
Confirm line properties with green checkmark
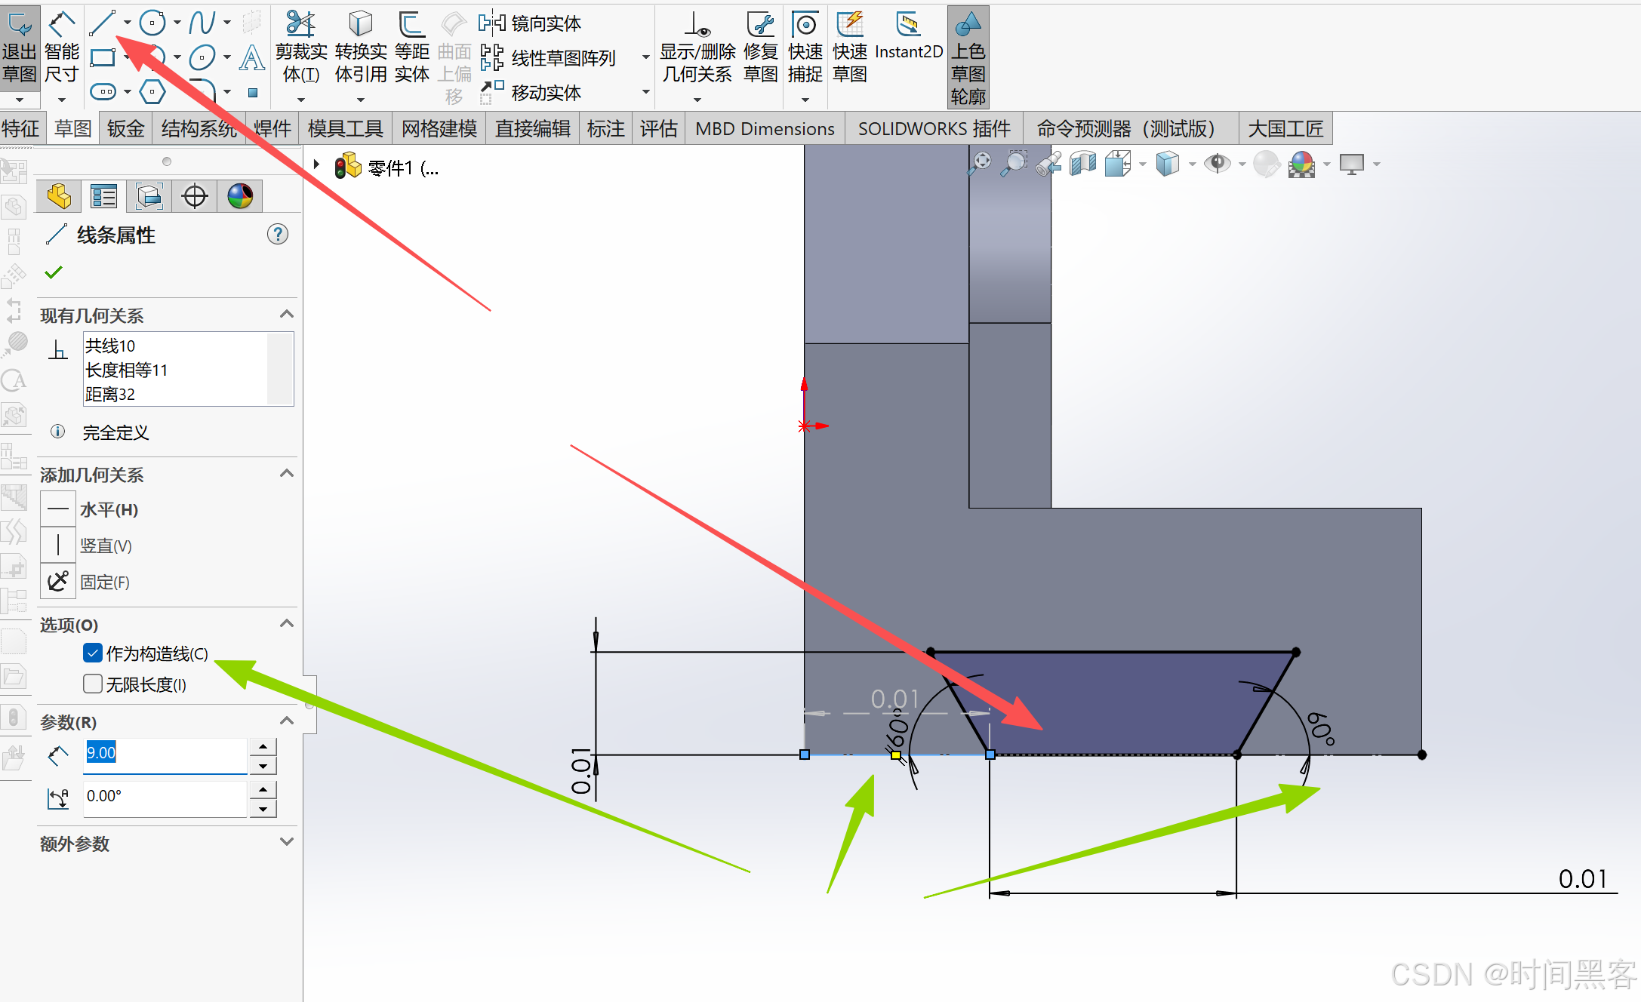(54, 272)
